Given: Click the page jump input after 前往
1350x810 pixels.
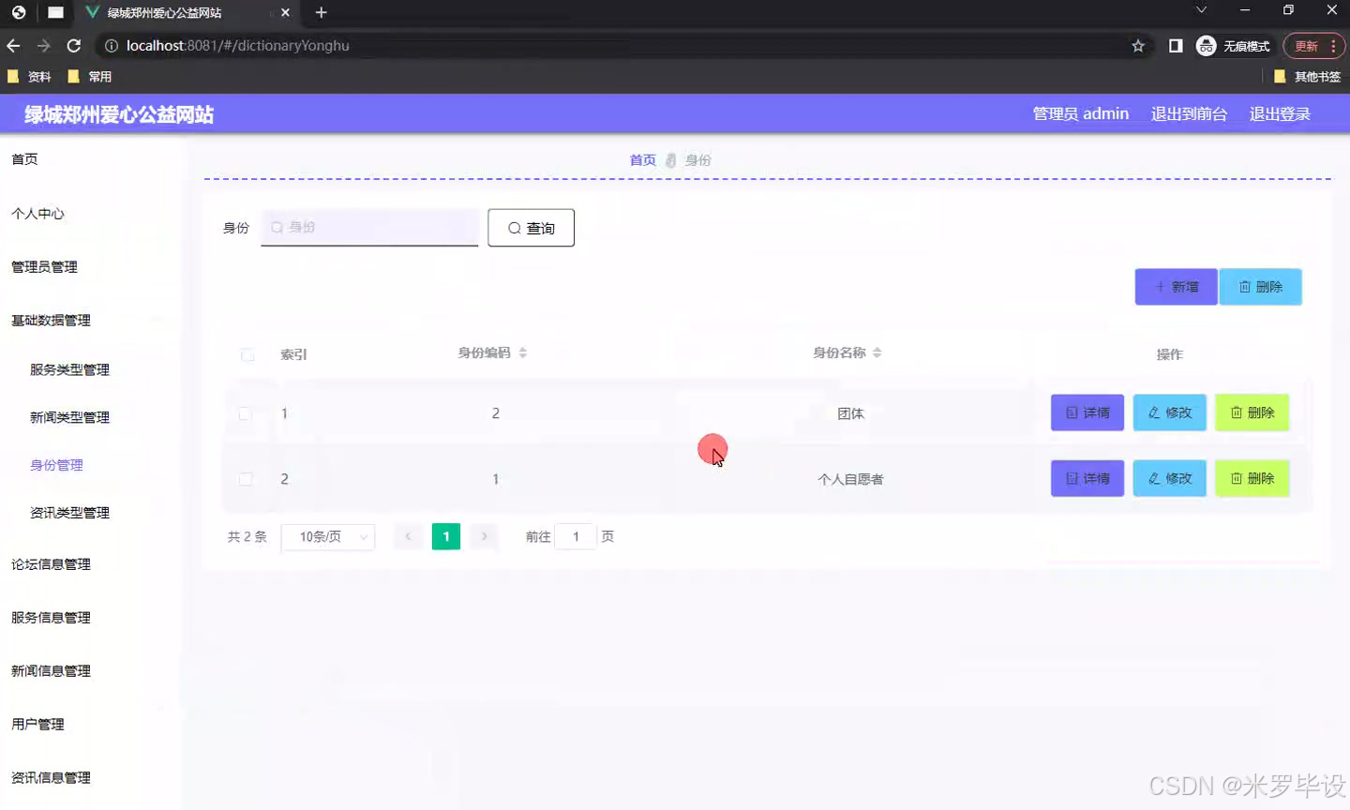Looking at the screenshot, I should point(575,536).
